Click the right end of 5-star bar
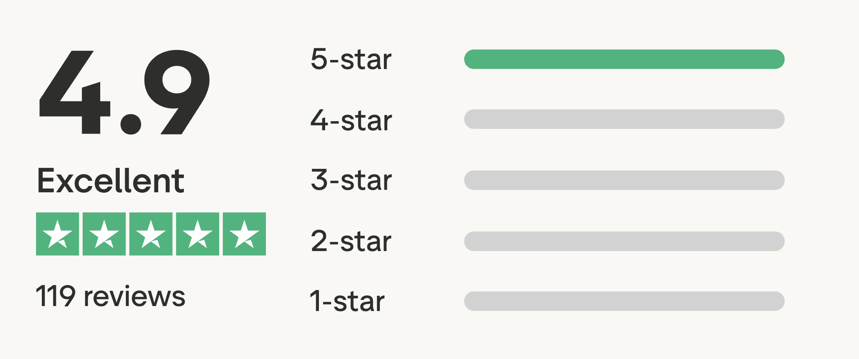This screenshot has width=859, height=359. 777,59
